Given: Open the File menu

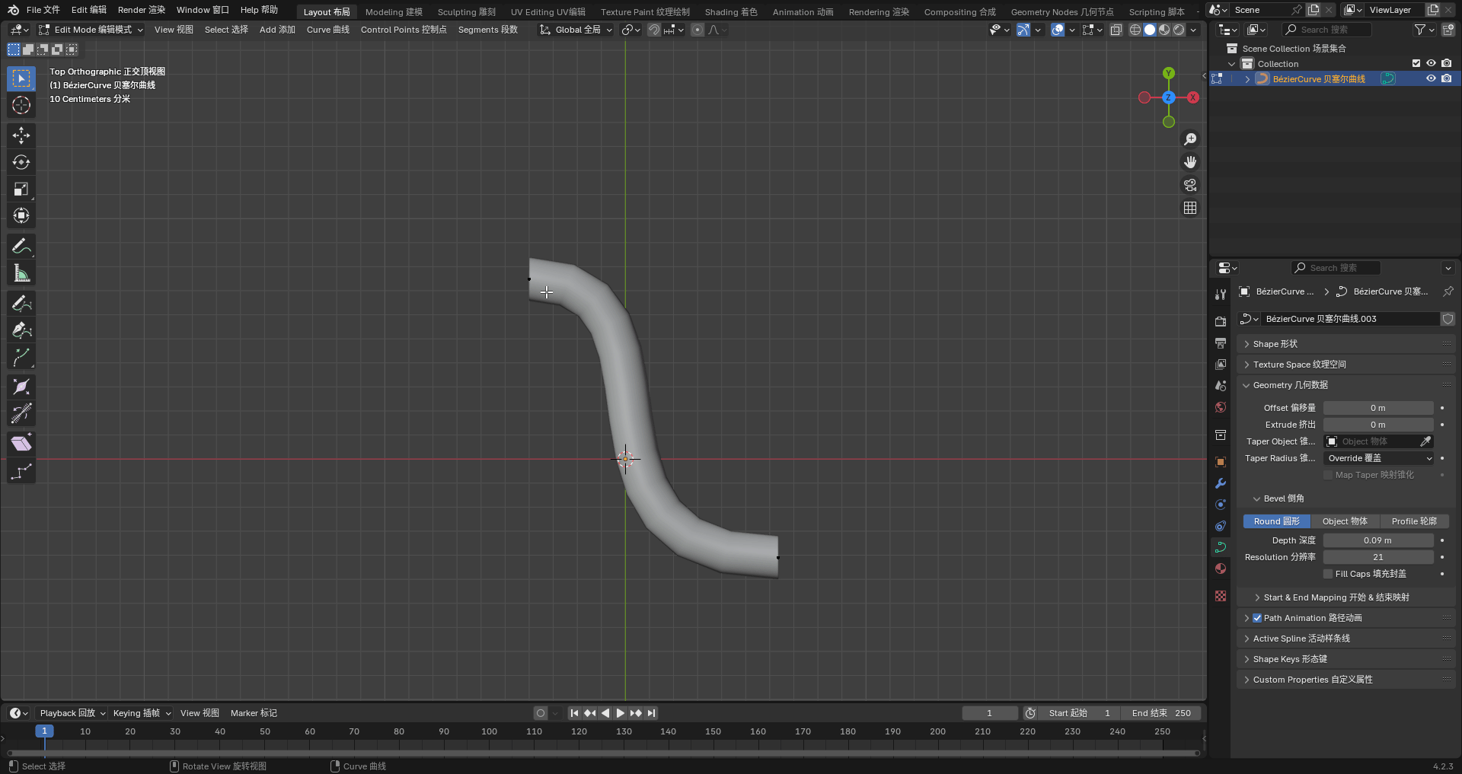Looking at the screenshot, I should (x=43, y=10).
